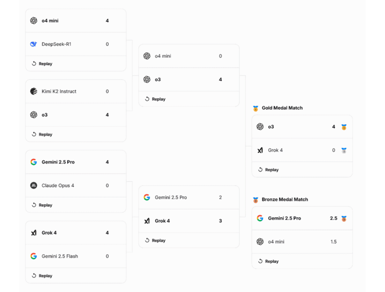The height and width of the screenshot is (292, 385).
Task: Click the Google logo beside Gemini 2.5 Pro in the Bronze Medal Match
Action: pyautogui.click(x=260, y=218)
